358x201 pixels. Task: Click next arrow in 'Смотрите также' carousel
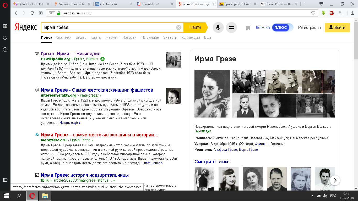click(335, 180)
